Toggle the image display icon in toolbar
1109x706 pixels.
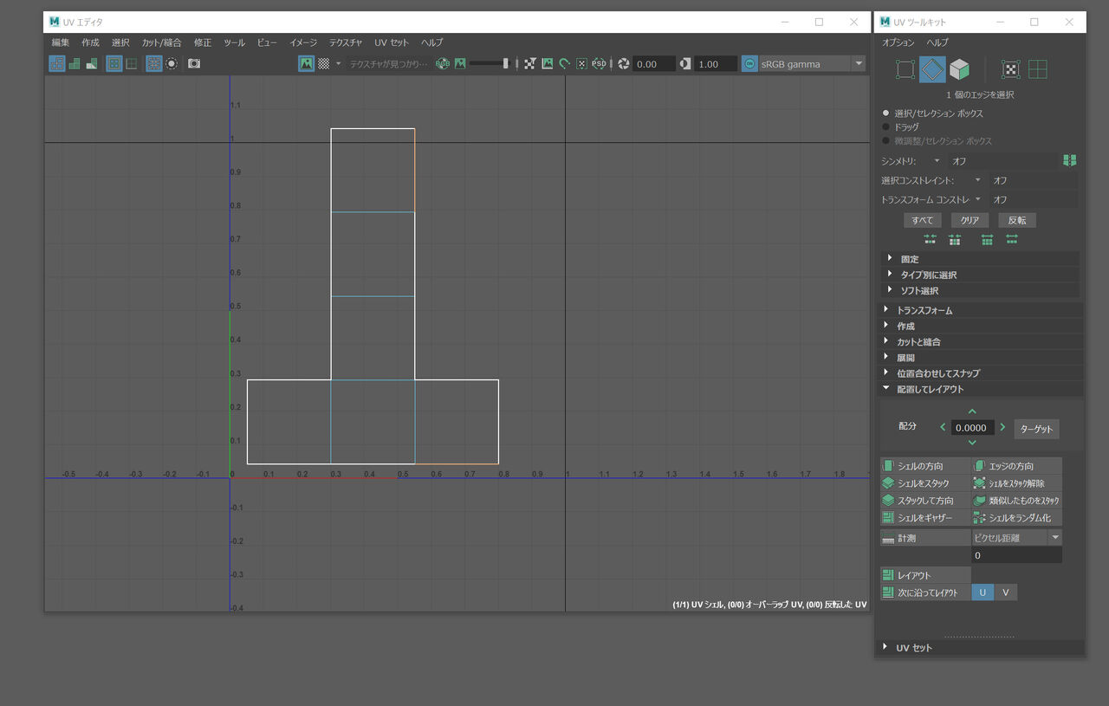306,63
